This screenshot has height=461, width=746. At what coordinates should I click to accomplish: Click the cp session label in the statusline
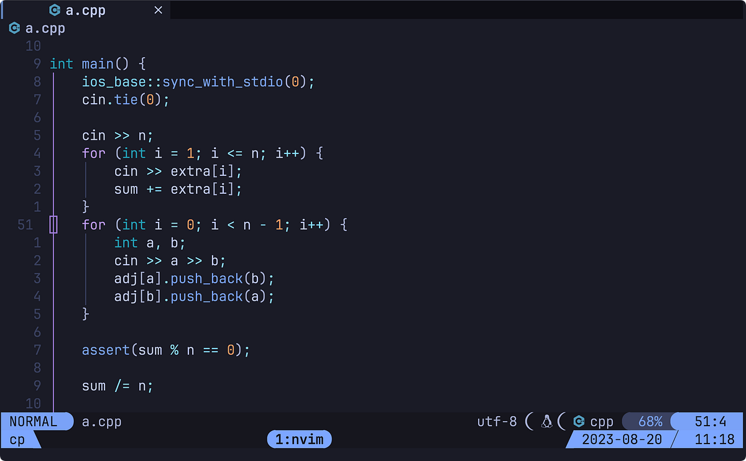coord(16,439)
